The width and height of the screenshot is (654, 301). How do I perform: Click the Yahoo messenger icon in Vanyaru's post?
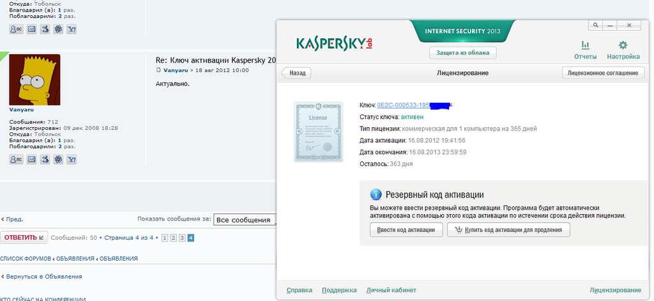[x=72, y=159]
